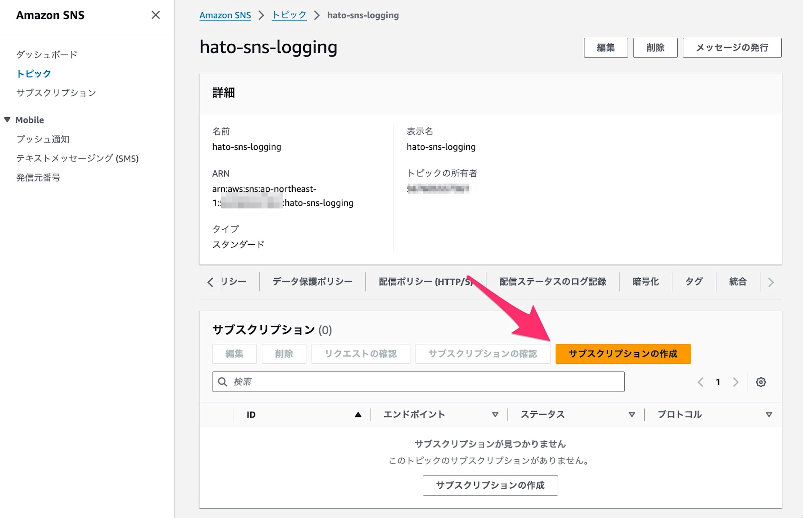Click the outlined サブスクリプションの作成 button in empty table
Viewport: 803px width, 518px height.
coord(490,485)
